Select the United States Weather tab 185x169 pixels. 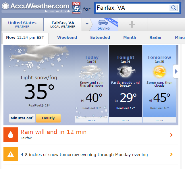coord(22,24)
